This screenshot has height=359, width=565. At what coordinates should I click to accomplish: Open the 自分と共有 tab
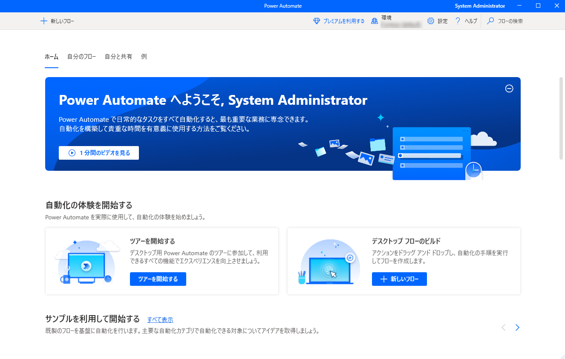pyautogui.click(x=118, y=57)
